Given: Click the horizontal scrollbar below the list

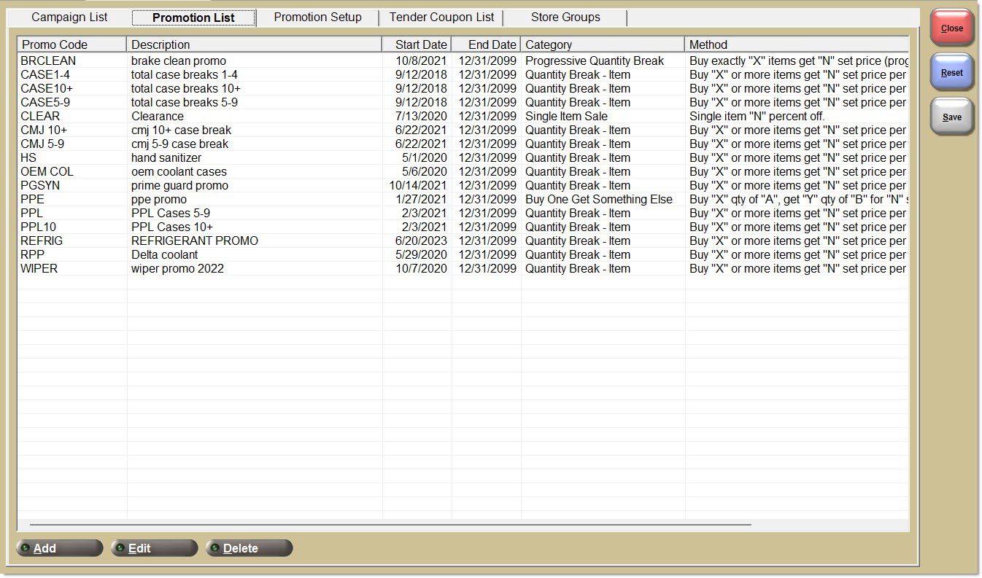Looking at the screenshot, I should click(x=390, y=524).
